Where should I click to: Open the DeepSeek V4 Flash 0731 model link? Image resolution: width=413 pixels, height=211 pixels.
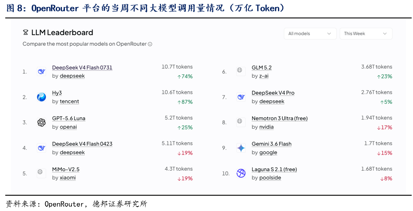[x=82, y=67]
